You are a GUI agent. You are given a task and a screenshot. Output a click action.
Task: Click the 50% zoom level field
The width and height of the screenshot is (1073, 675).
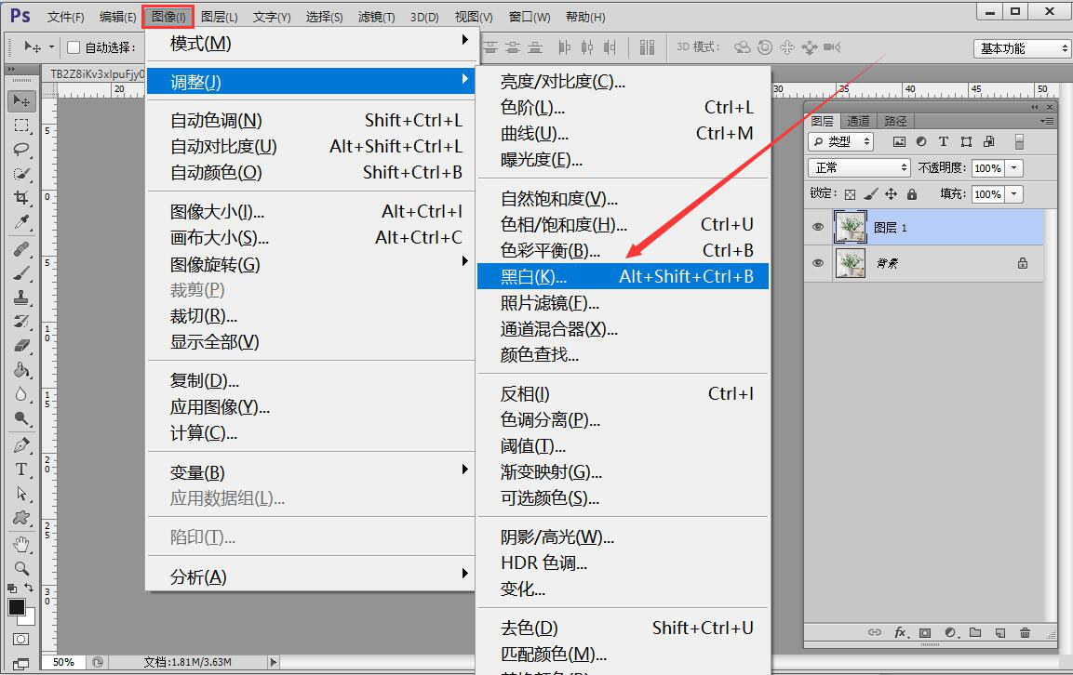click(x=63, y=662)
